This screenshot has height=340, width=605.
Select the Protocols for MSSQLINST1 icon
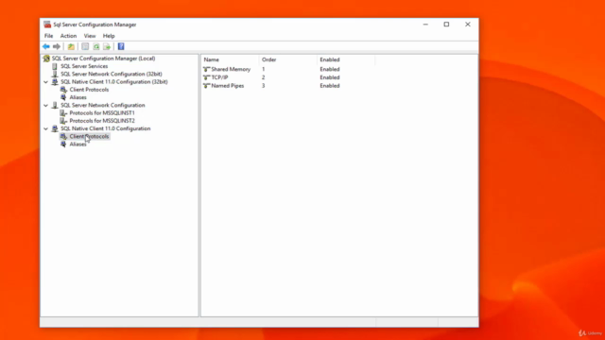point(63,113)
